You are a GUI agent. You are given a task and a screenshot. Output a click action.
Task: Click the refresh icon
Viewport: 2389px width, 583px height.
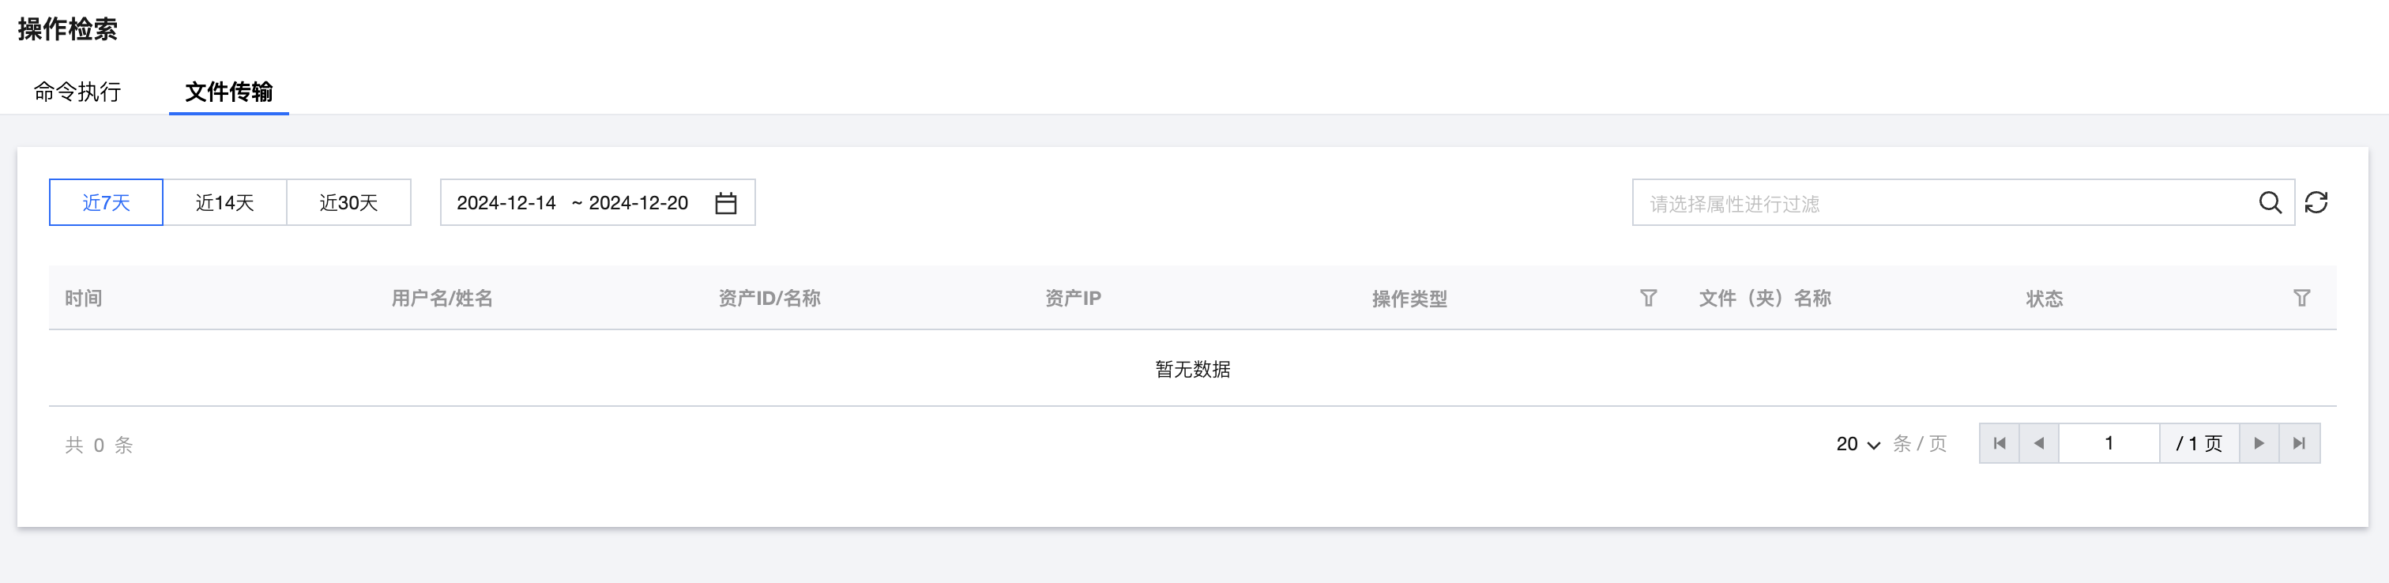point(2316,202)
